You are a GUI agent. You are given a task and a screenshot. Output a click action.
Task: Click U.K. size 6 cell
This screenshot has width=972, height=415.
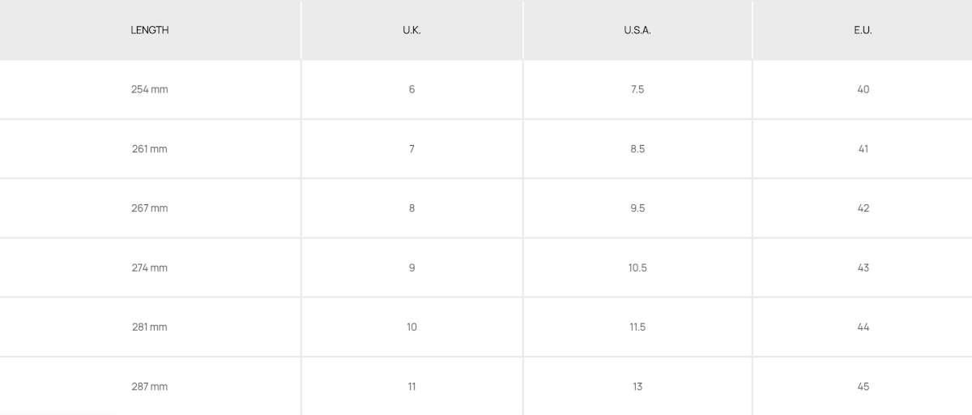[x=411, y=89]
